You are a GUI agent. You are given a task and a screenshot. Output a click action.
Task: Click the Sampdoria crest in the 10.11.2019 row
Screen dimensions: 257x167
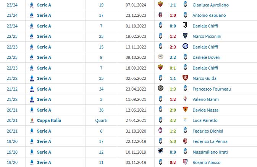[x=161, y=152]
